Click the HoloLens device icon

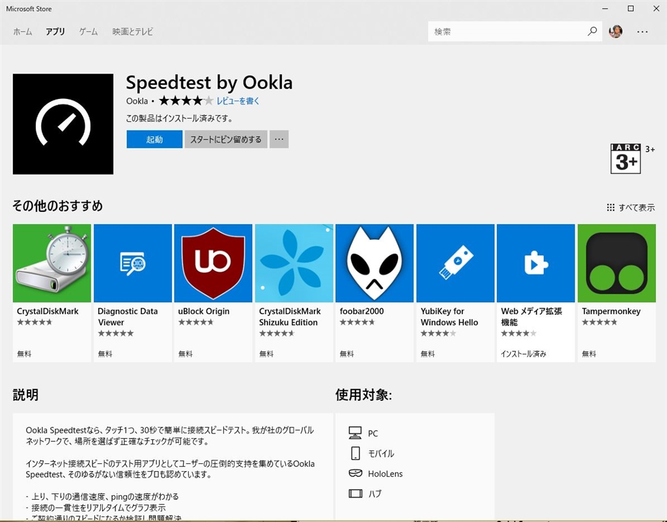[355, 473]
